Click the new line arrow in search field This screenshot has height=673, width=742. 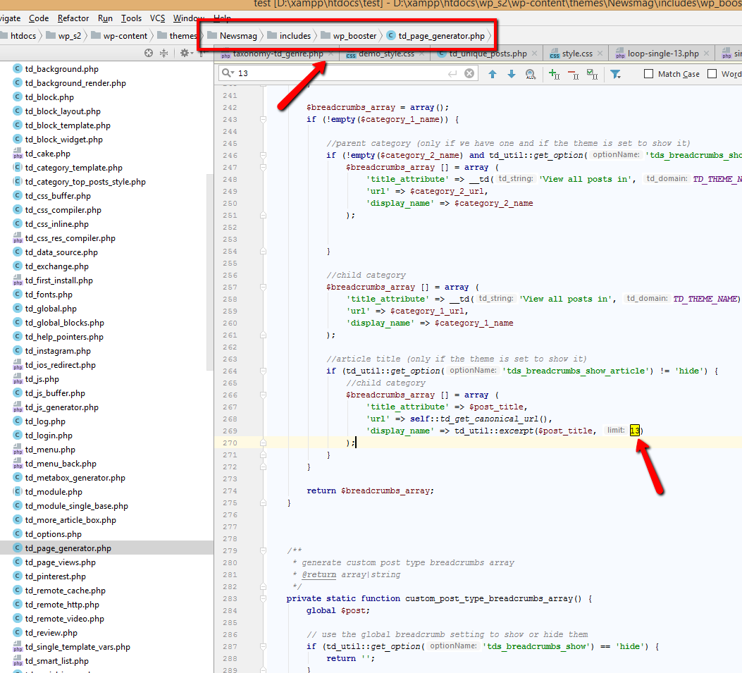452,73
